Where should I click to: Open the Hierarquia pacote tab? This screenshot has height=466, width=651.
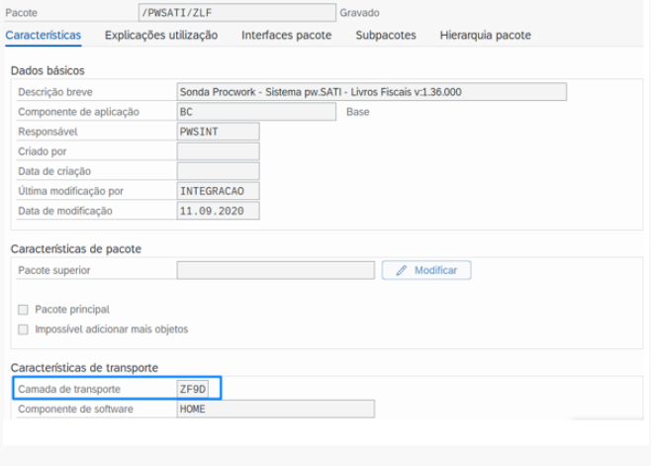486,36
